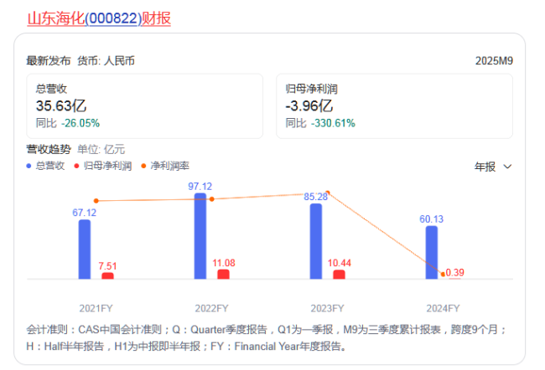545x370 pixels.
Task: Select the 2021FY blue revenue bar
Action: point(85,249)
